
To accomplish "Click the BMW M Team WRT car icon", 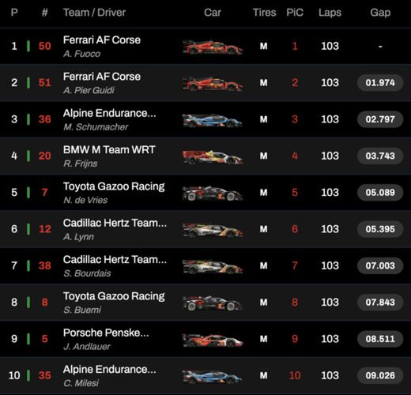I will 213,157.
